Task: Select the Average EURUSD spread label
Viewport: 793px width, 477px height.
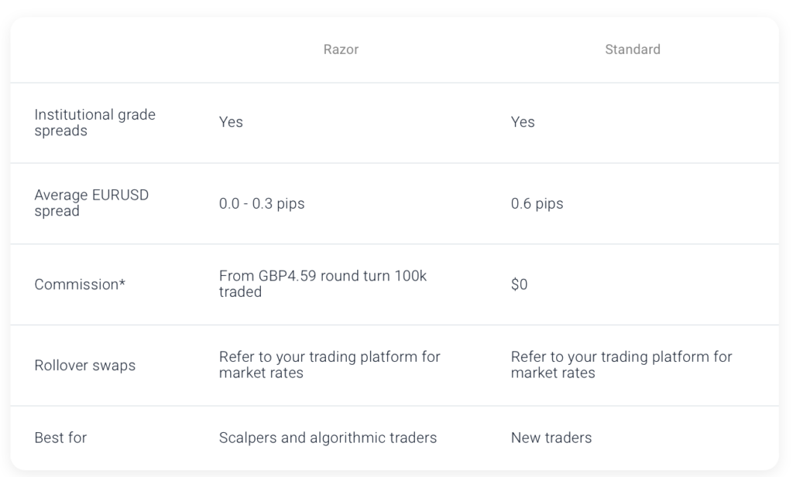Action: 91,203
